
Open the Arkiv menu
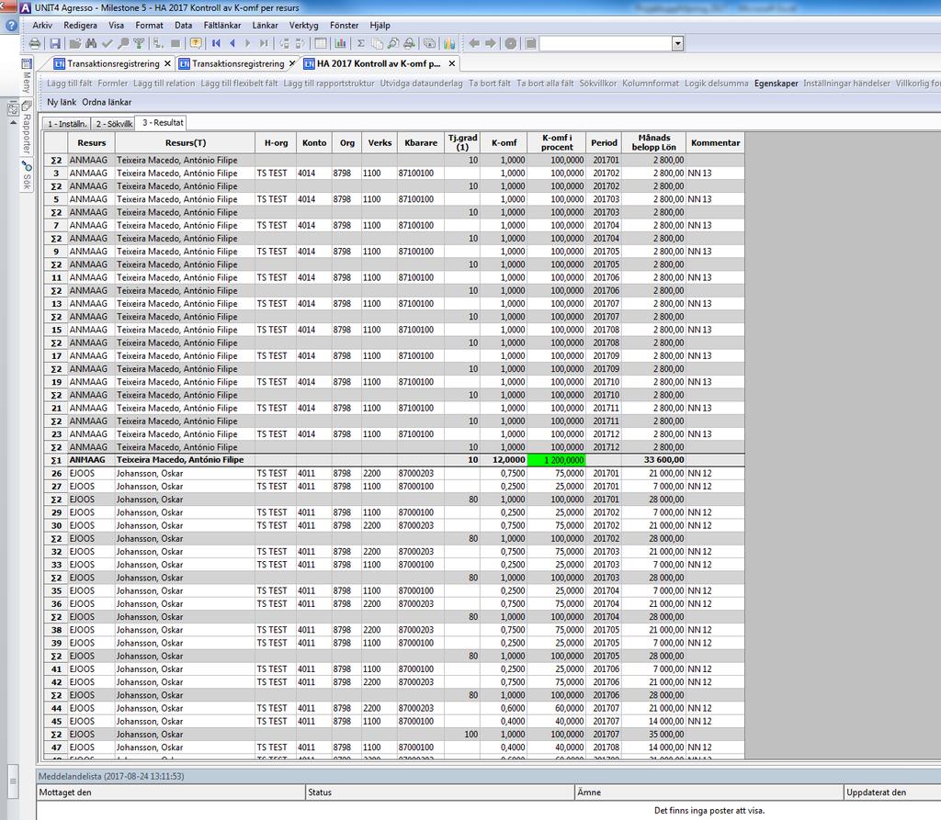tap(42, 25)
